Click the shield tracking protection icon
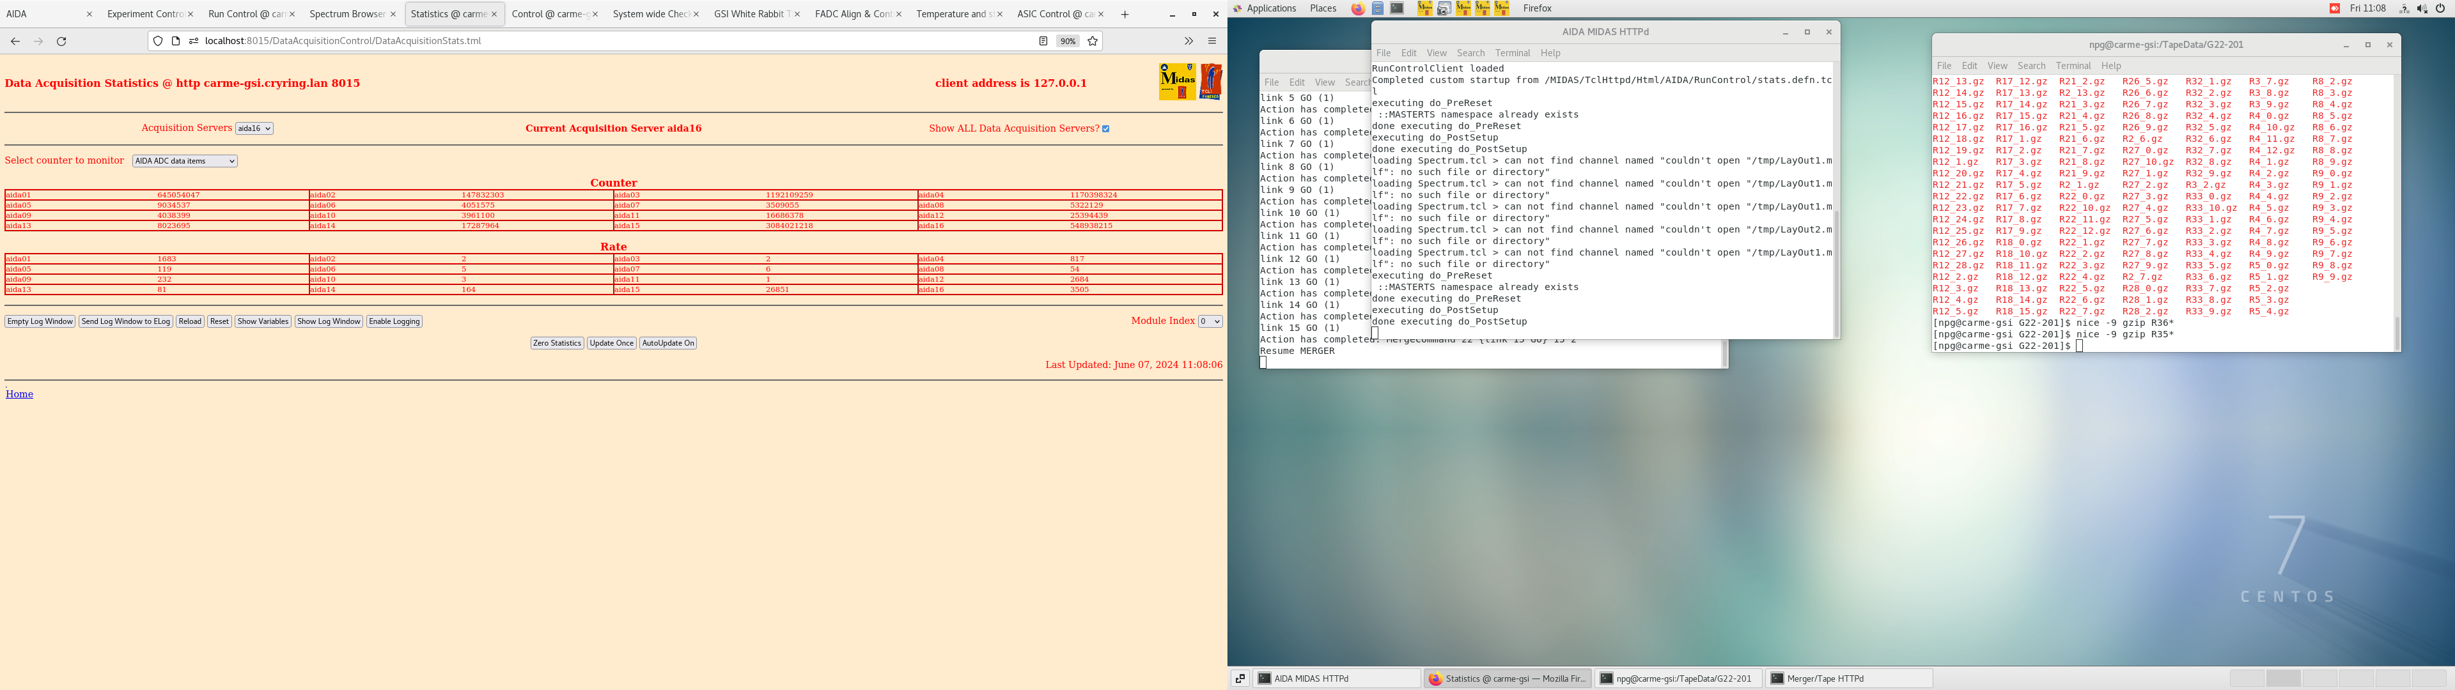 tap(158, 41)
